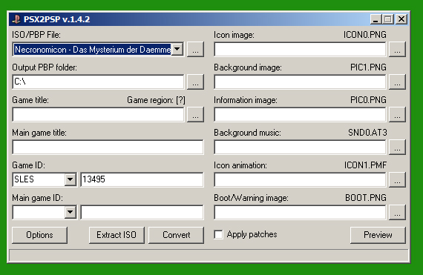Viewport: 423px width, 275px height.
Task: Open game title browse button
Action: 195,114
